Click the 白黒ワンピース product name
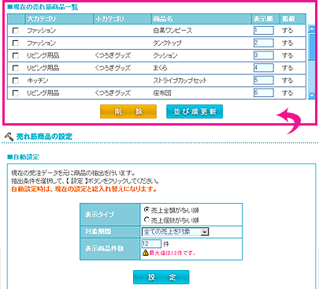319x289 pixels. (172, 31)
